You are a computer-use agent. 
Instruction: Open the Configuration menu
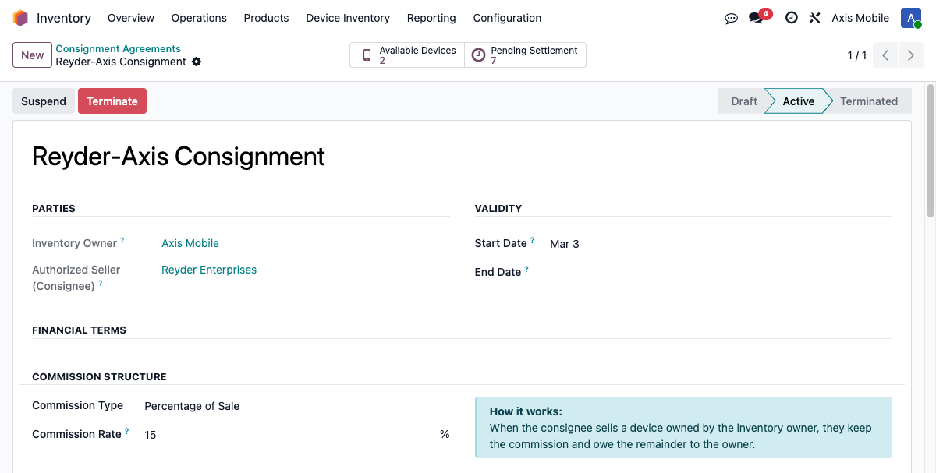[x=506, y=18]
